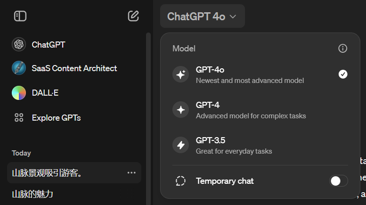Open options for 山脉景观吸引游客 chat
This screenshot has height=205, width=366.
[131, 172]
